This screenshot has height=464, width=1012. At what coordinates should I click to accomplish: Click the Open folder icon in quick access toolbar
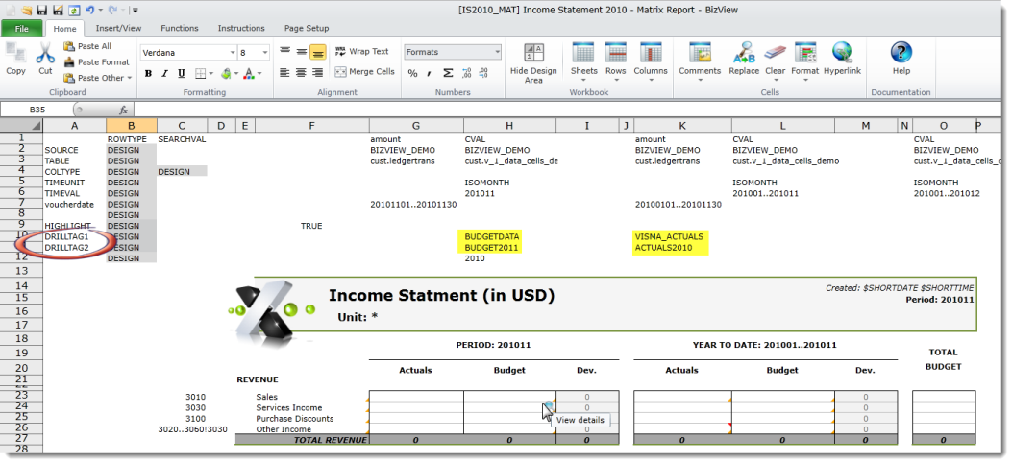coord(27,11)
